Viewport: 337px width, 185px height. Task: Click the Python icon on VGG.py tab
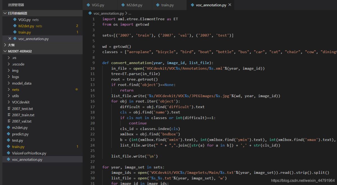coord(88,5)
